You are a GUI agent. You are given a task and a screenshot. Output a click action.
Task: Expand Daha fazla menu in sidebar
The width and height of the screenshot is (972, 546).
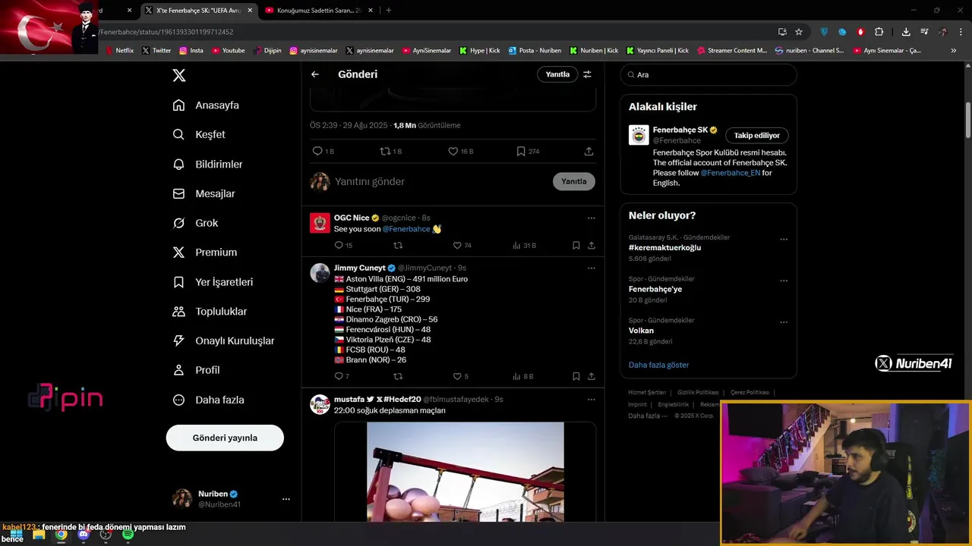coord(208,400)
